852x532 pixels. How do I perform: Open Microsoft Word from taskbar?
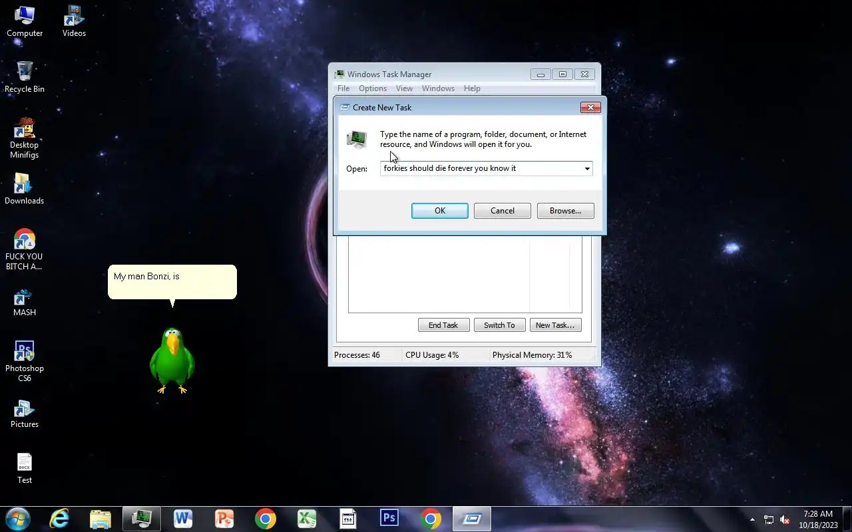point(183,519)
